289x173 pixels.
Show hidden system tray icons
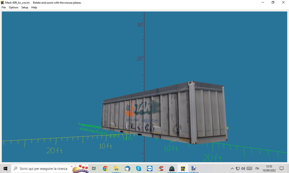click(x=232, y=168)
